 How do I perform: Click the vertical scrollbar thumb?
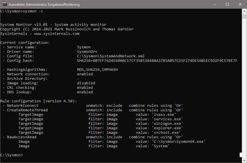244,16
